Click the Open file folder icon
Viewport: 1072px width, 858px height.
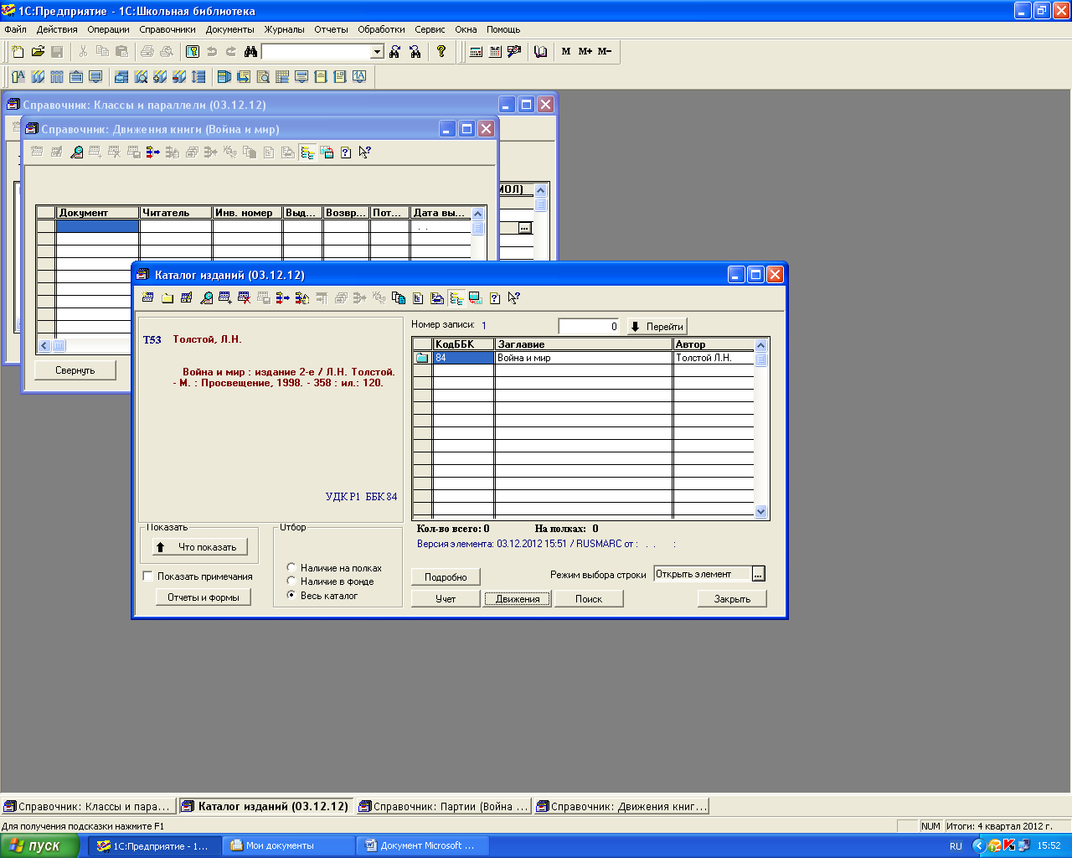[x=38, y=52]
